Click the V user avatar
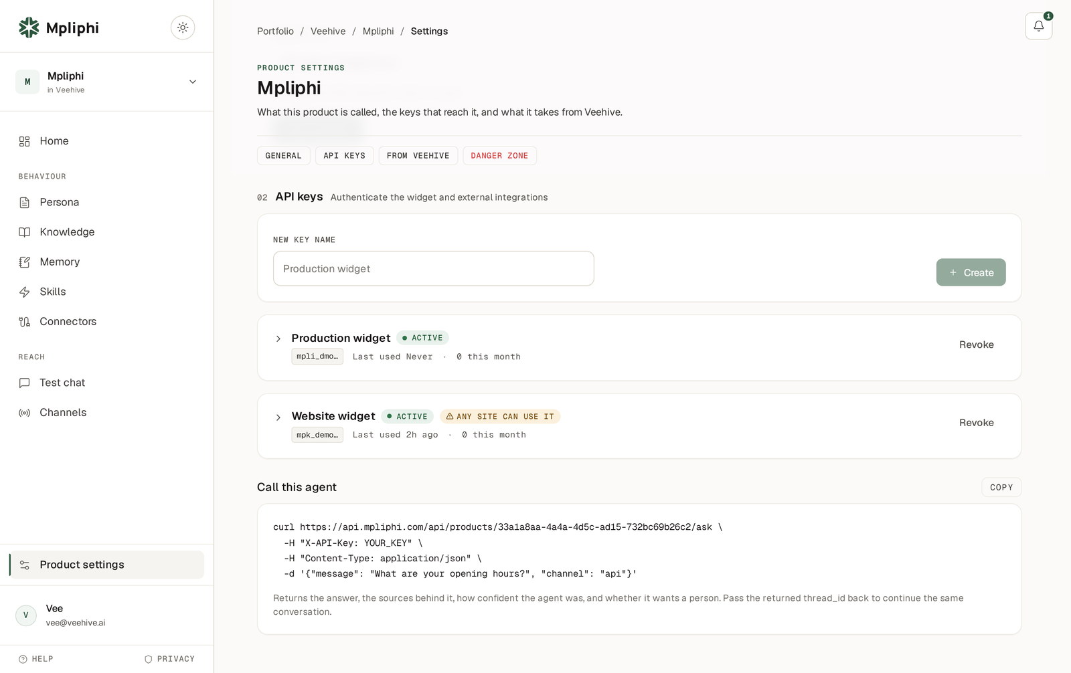The height and width of the screenshot is (673, 1071). (26, 615)
